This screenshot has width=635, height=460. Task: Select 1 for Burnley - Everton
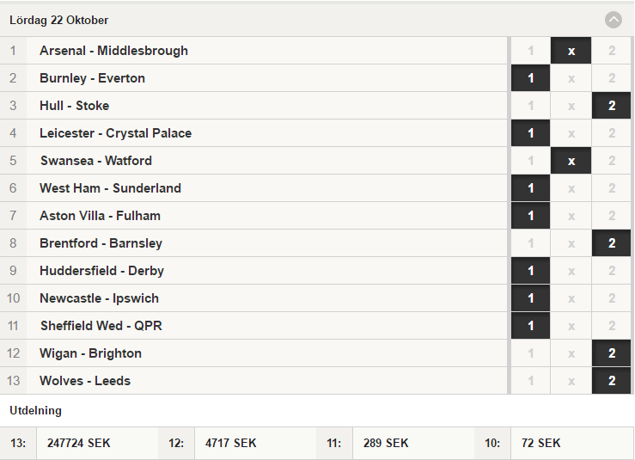click(x=530, y=78)
